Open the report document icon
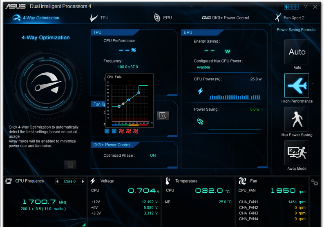The height and width of the screenshot is (227, 324). (x=70, y=165)
